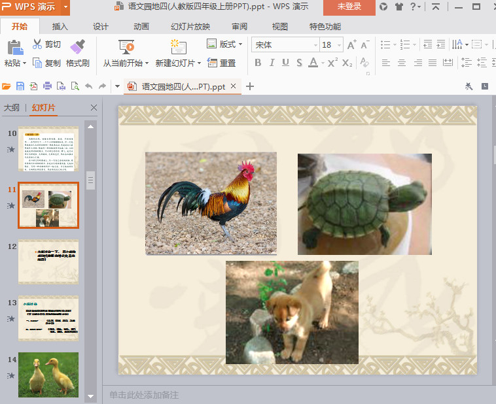Switch to the 插入 ribbon tab
This screenshot has width=496, height=404.
[x=60, y=27]
